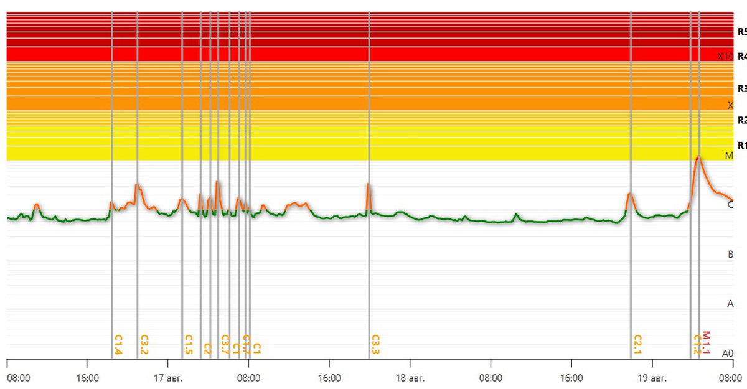Viewport: 747px width, 389px height.
Task: Click the red M1.1 flare label
Action: point(706,342)
